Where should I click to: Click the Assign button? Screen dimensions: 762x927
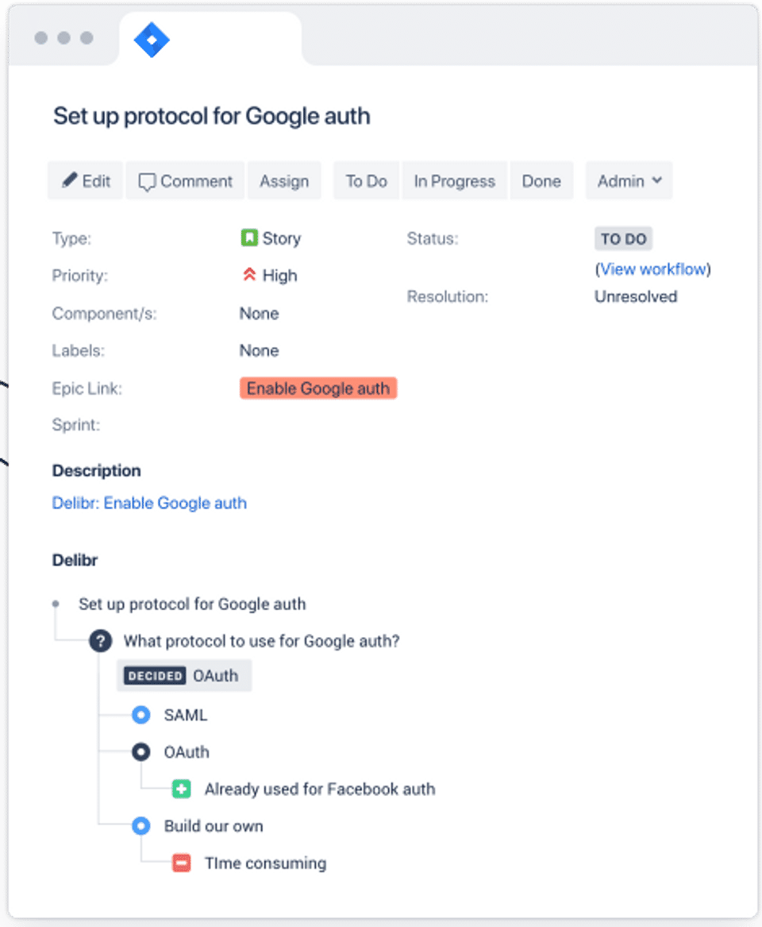pyautogui.click(x=284, y=181)
